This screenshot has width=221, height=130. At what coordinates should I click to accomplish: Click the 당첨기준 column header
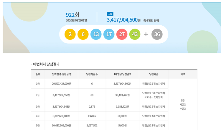click(154, 74)
